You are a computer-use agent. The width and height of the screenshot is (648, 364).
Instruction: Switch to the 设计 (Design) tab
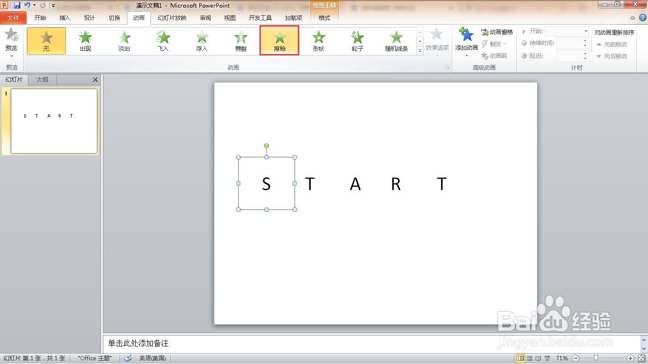pos(90,18)
